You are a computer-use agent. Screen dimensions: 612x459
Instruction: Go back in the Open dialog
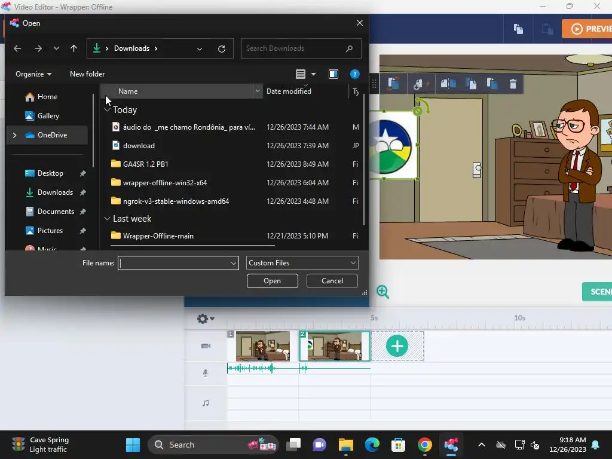tap(17, 48)
